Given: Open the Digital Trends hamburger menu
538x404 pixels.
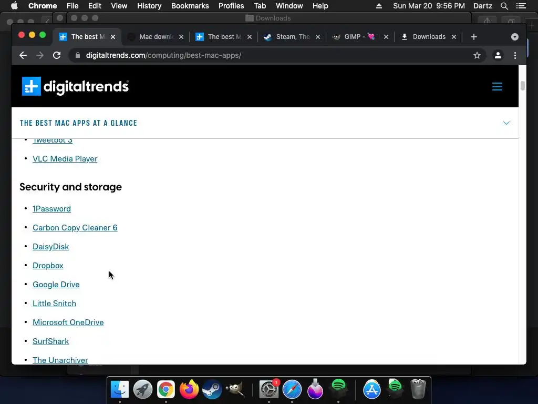Looking at the screenshot, I should click(497, 86).
